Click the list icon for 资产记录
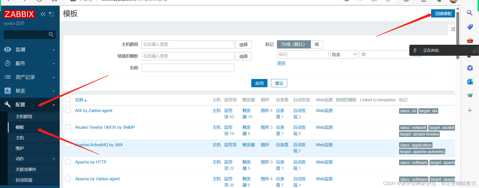The width and height of the screenshot is (479, 188). click(x=8, y=77)
